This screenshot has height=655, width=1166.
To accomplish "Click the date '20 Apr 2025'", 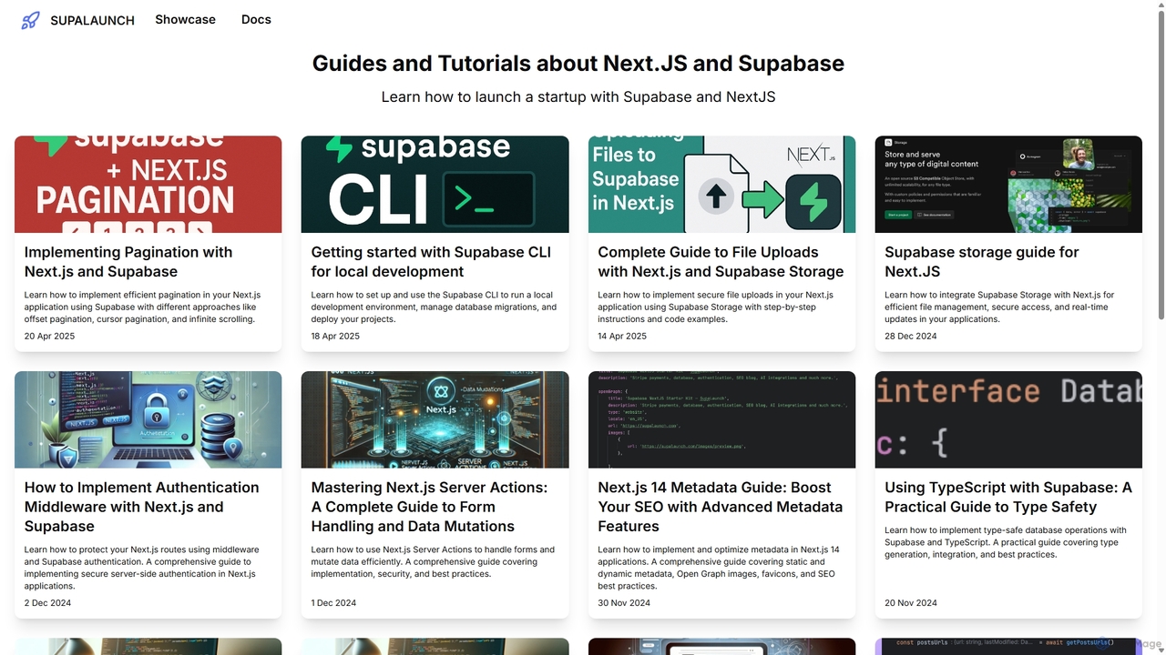I will pyautogui.click(x=49, y=337).
